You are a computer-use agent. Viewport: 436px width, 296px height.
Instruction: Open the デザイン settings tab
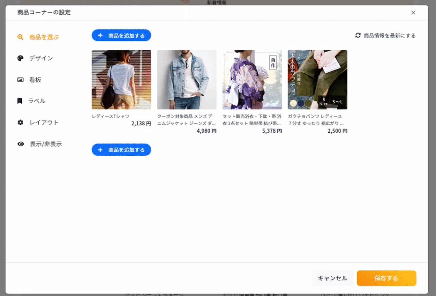click(41, 58)
